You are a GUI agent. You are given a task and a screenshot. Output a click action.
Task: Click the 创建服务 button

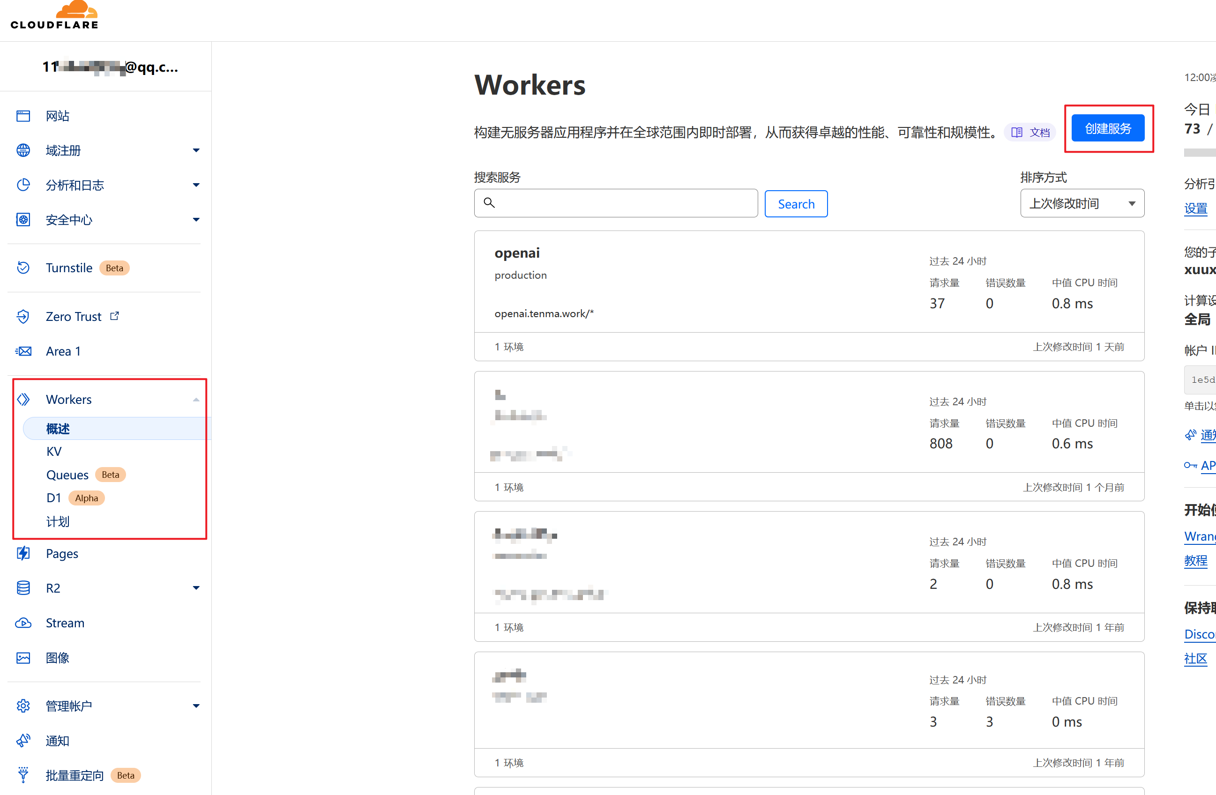(x=1107, y=128)
